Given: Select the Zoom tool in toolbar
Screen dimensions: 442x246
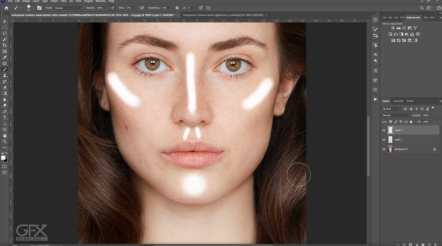Looking at the screenshot, I should point(5,141).
